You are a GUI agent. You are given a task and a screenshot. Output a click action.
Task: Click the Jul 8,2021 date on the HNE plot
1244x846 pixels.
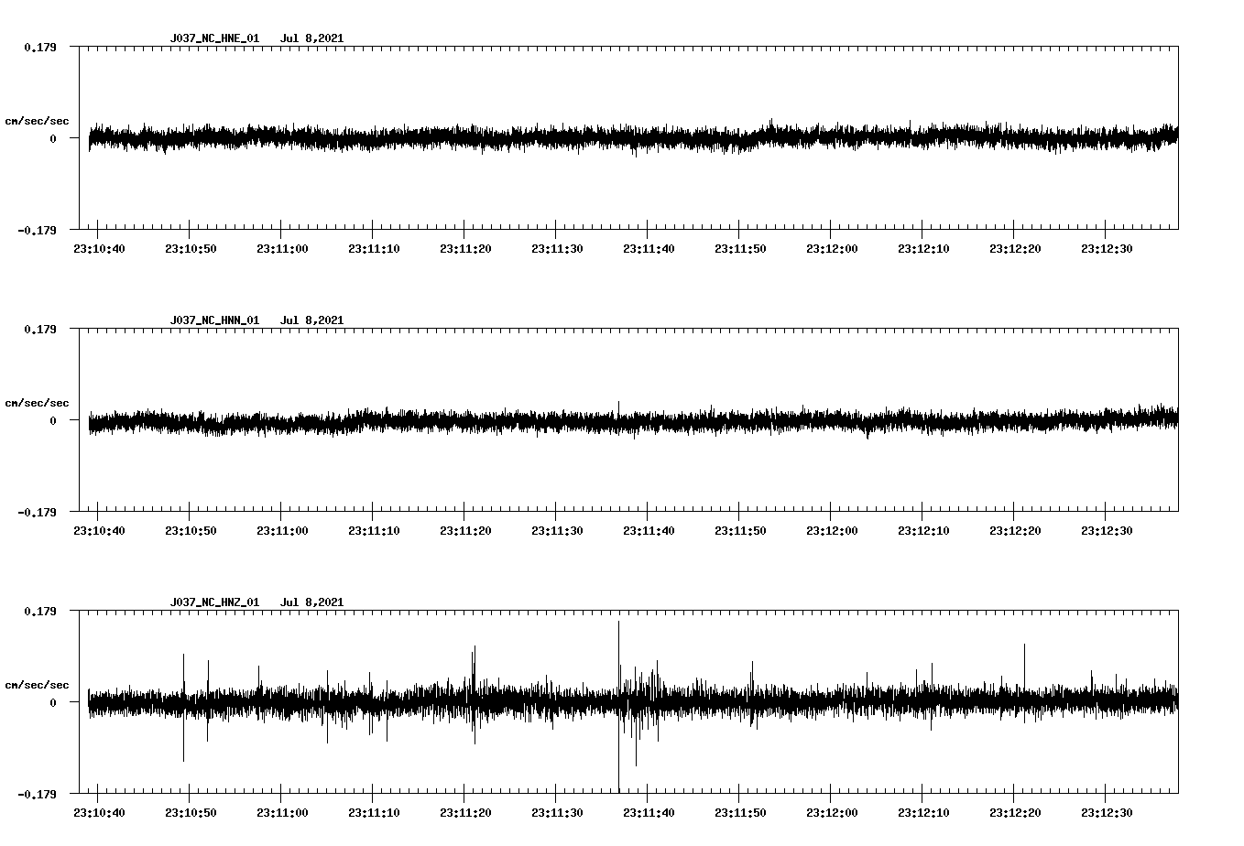(311, 38)
